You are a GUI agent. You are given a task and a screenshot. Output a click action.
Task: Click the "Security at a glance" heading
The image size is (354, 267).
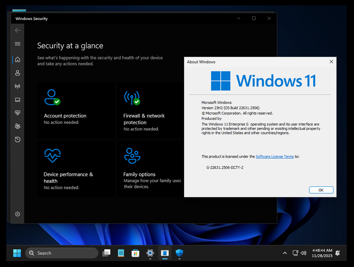point(70,46)
